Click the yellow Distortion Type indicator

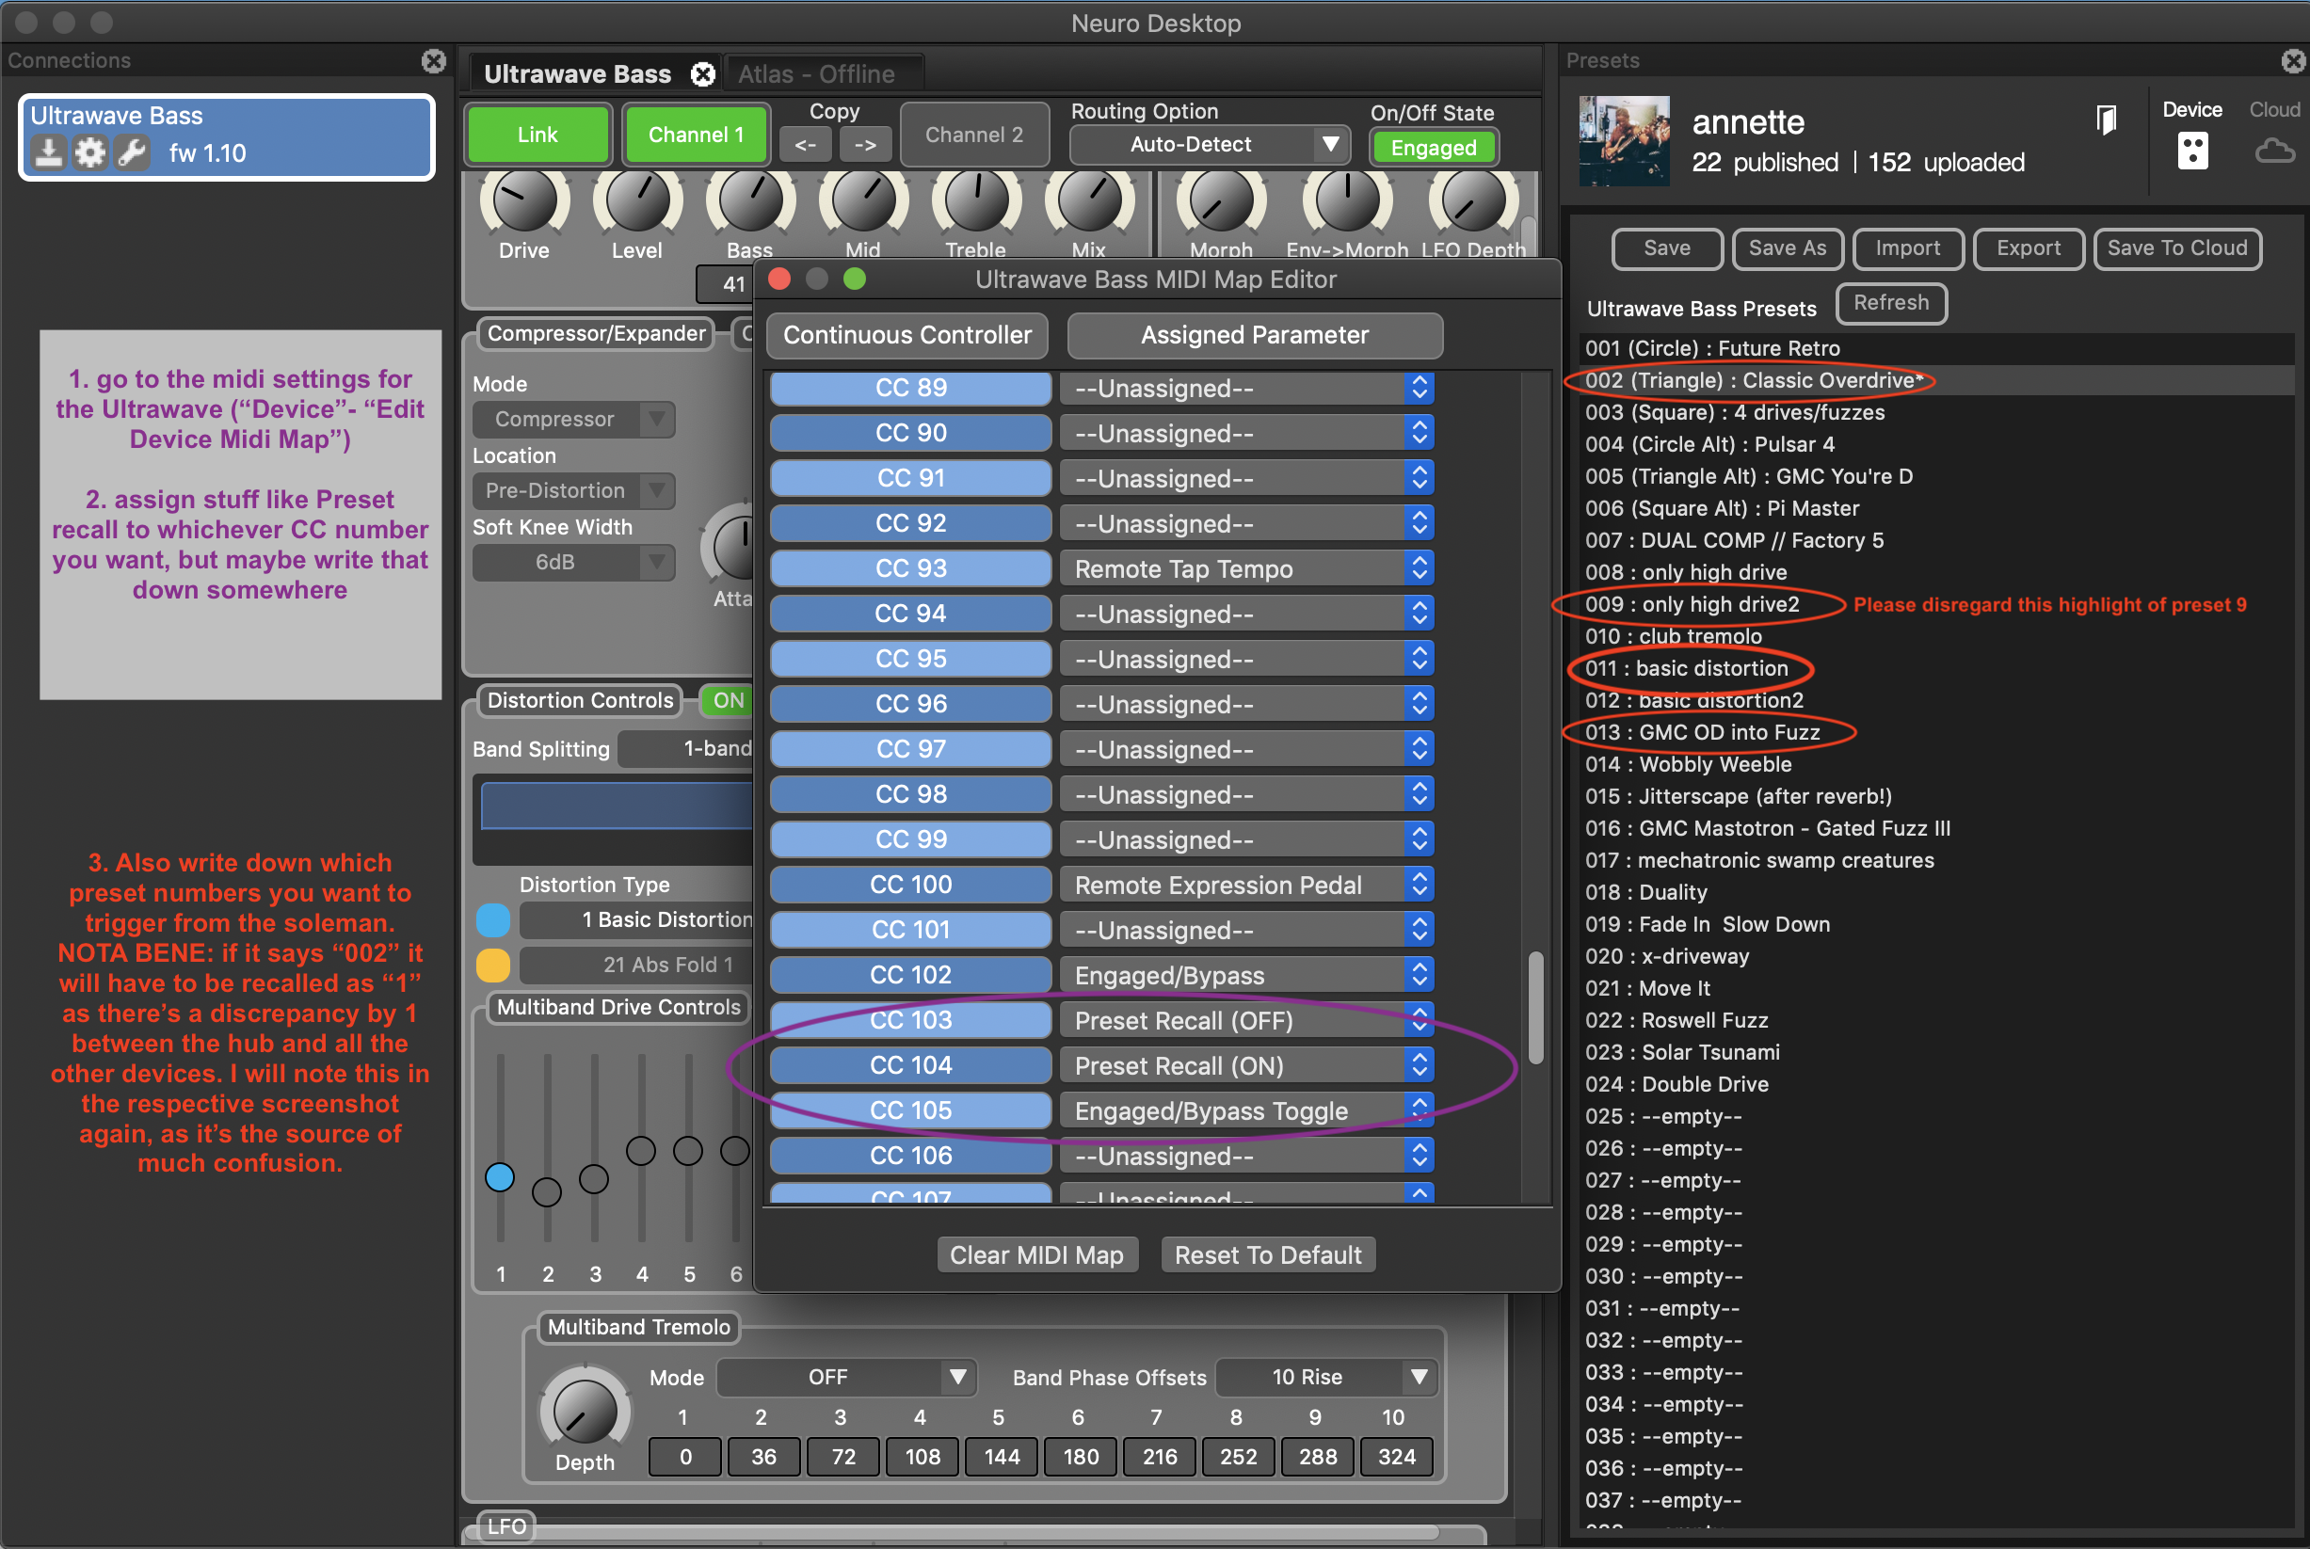493,966
